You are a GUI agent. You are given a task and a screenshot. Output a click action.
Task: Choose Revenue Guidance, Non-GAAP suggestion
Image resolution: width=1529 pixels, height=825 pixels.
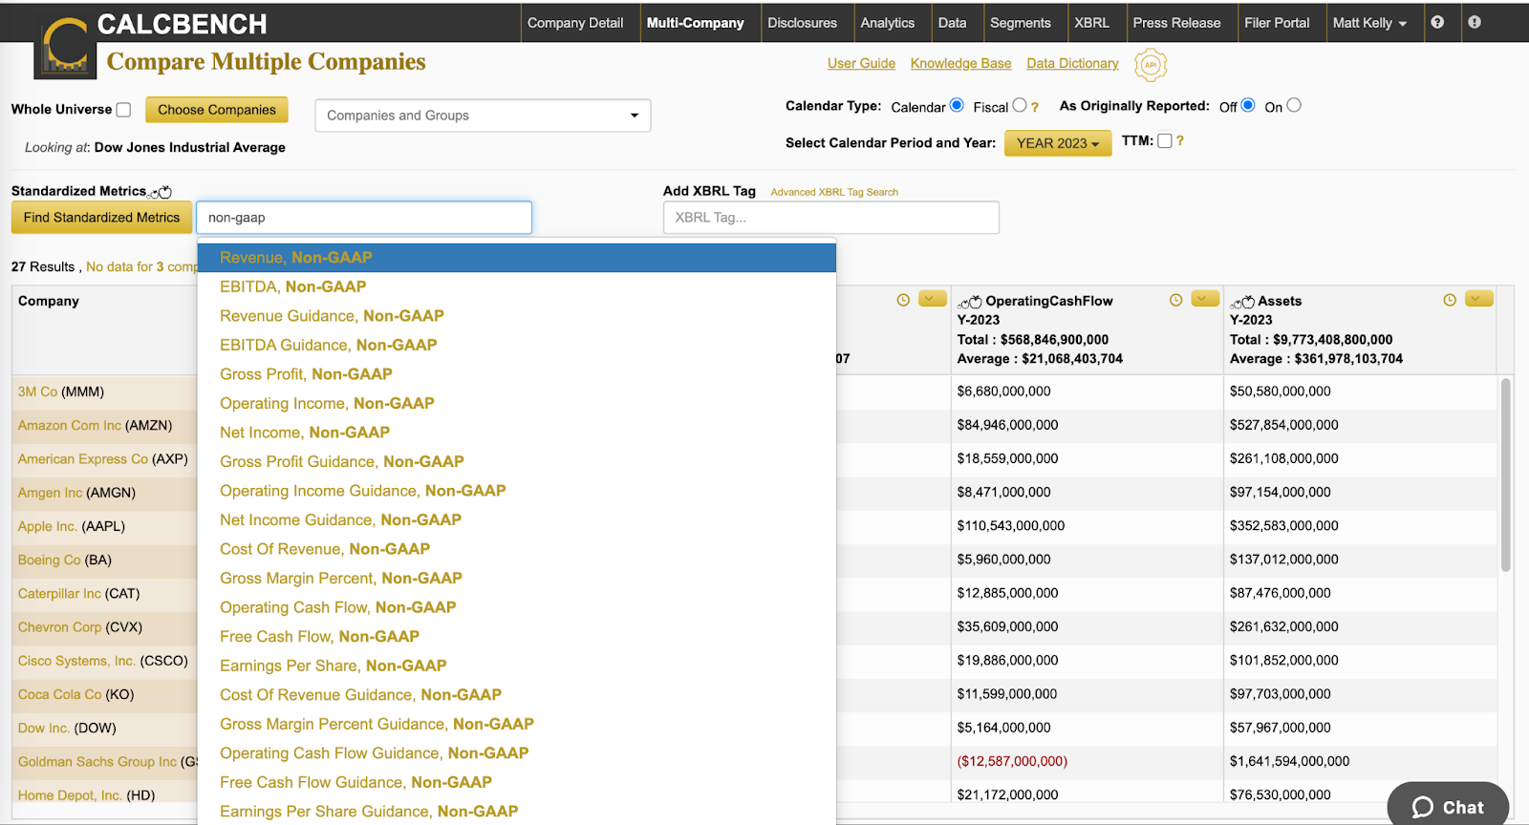point(516,316)
